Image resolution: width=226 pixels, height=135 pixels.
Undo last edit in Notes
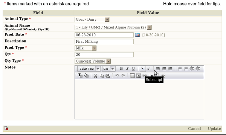pyautogui.click(x=117, y=76)
